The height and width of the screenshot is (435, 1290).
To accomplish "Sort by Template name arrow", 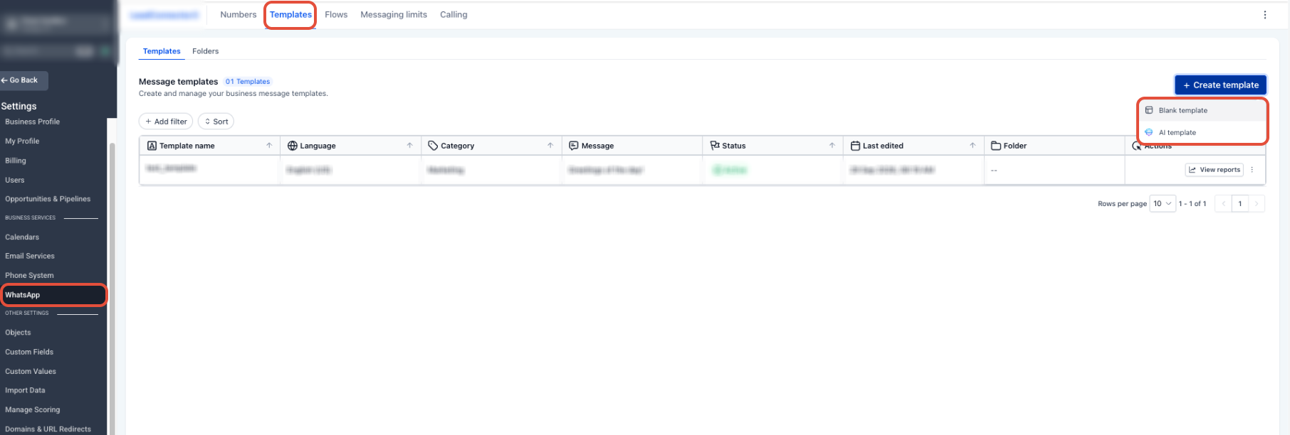I will 269,146.
